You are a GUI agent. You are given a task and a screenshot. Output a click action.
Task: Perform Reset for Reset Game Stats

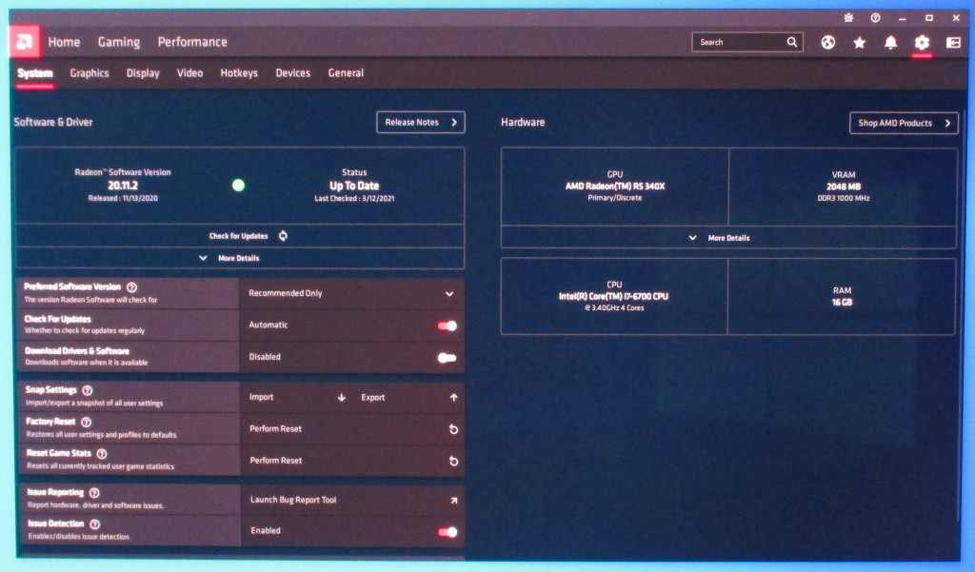351,461
